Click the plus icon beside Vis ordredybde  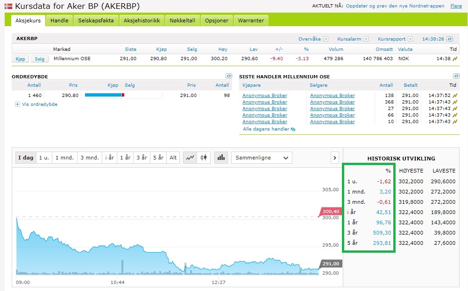pos(17,104)
